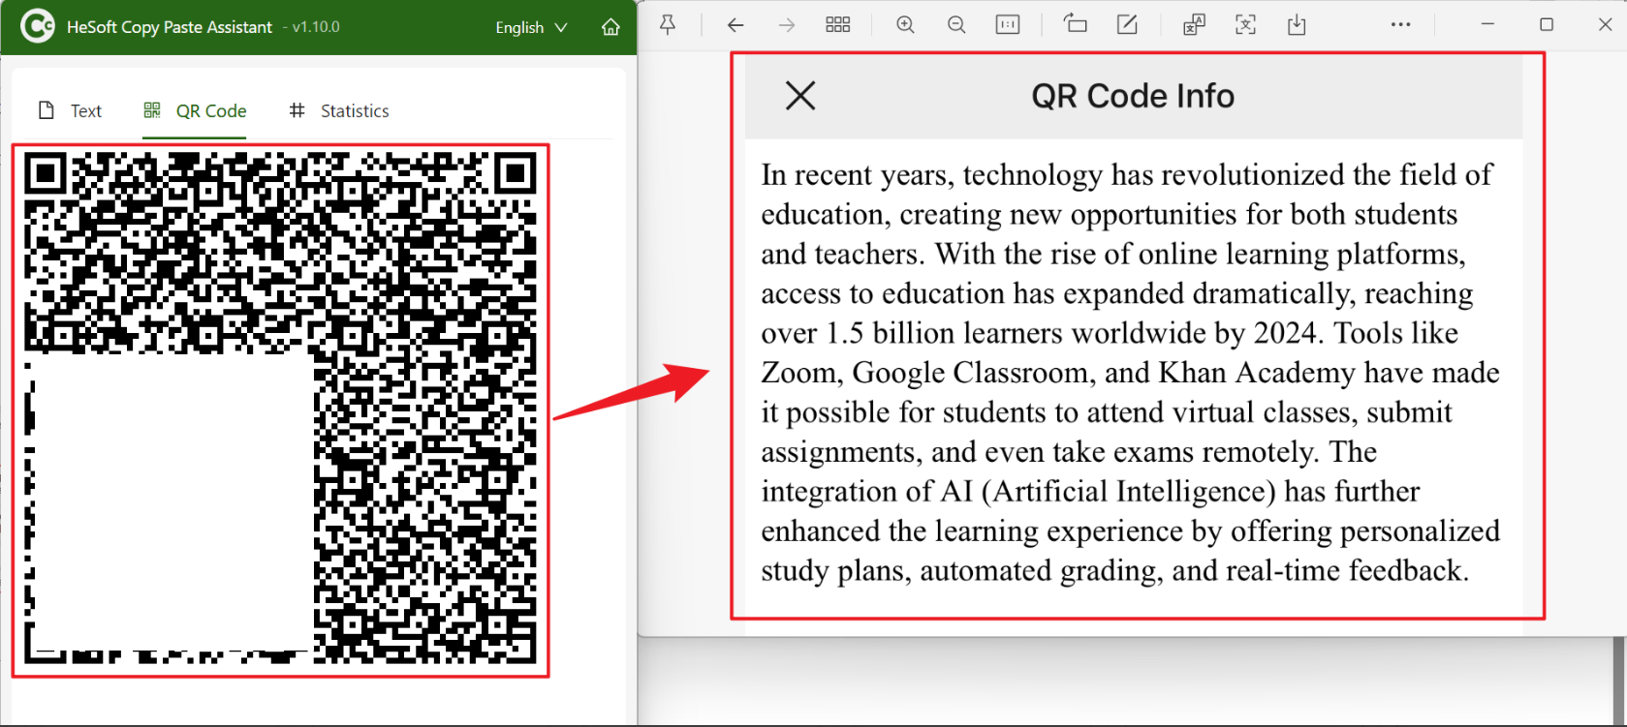Pin the image viewer window on top

tap(668, 24)
